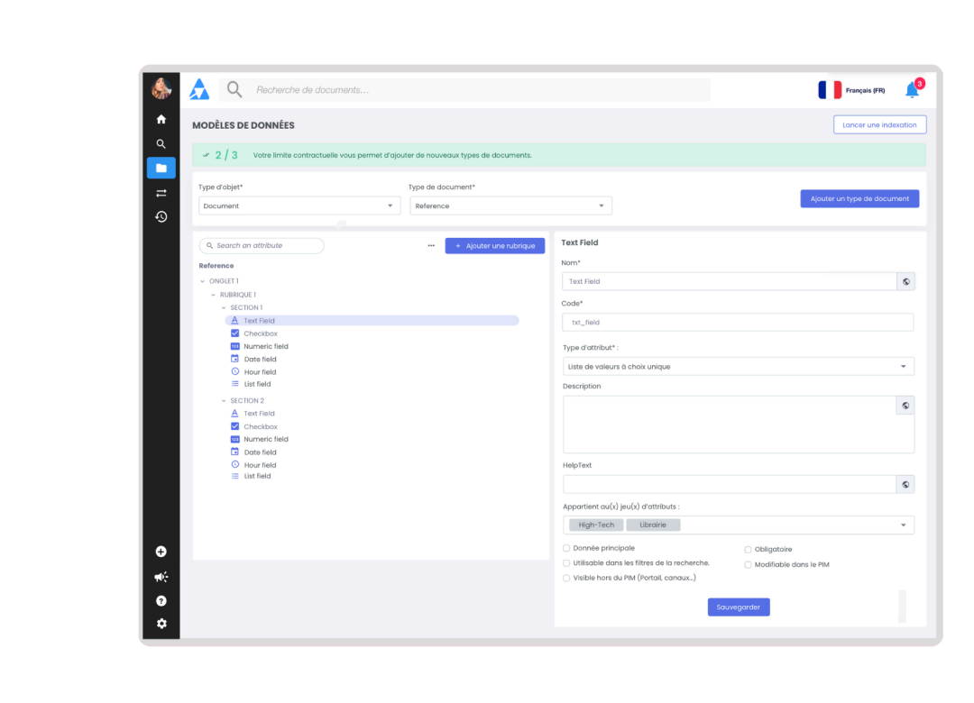Click the blue app logo
Image resolution: width=974 pixels, height=703 pixels.
coord(199,89)
